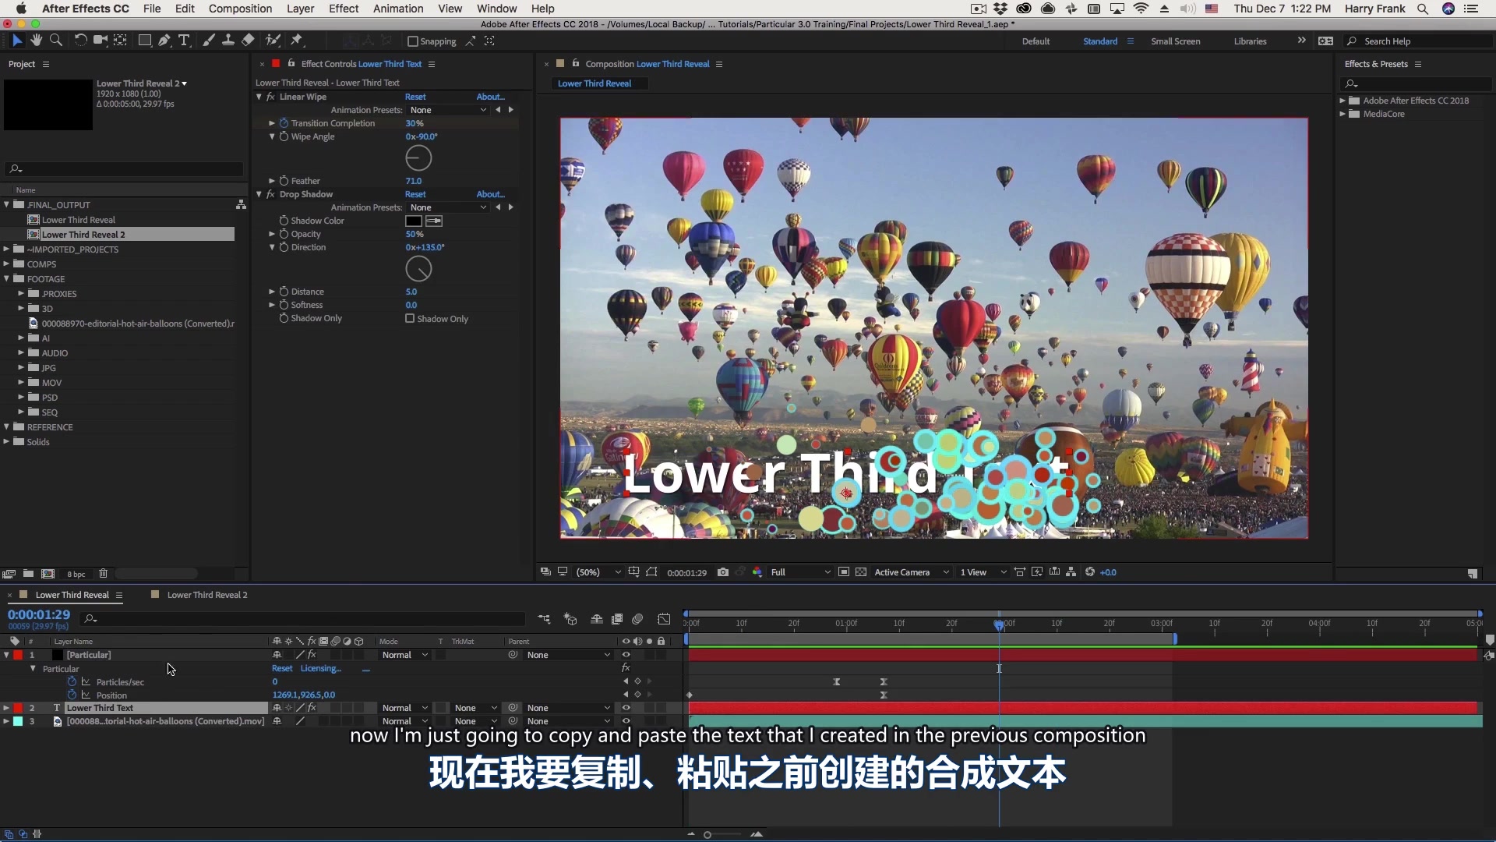Select the Zoom tool
Screen dimensions: 1496x842
point(56,40)
